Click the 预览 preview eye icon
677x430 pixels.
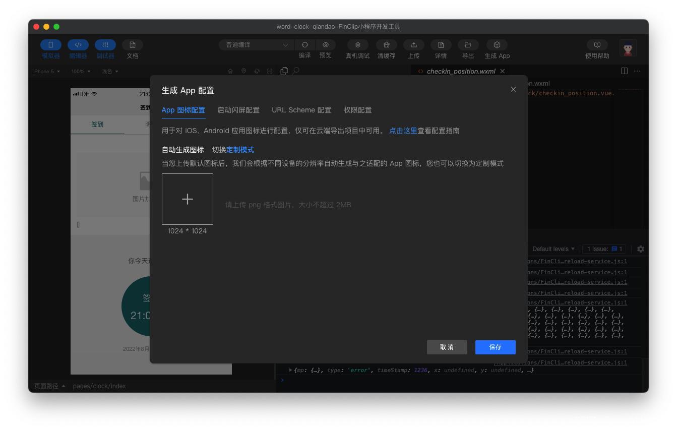[325, 45]
